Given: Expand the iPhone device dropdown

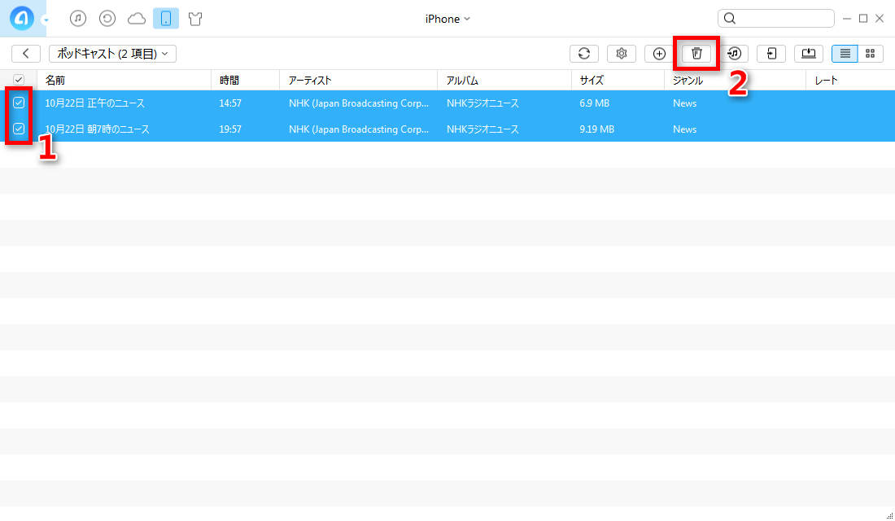Looking at the screenshot, I should 447,19.
